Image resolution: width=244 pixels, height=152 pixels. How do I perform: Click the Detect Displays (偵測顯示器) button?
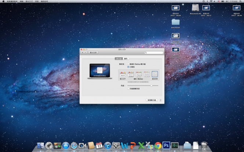[152, 100]
